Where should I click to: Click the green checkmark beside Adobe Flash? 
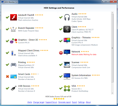7,17
